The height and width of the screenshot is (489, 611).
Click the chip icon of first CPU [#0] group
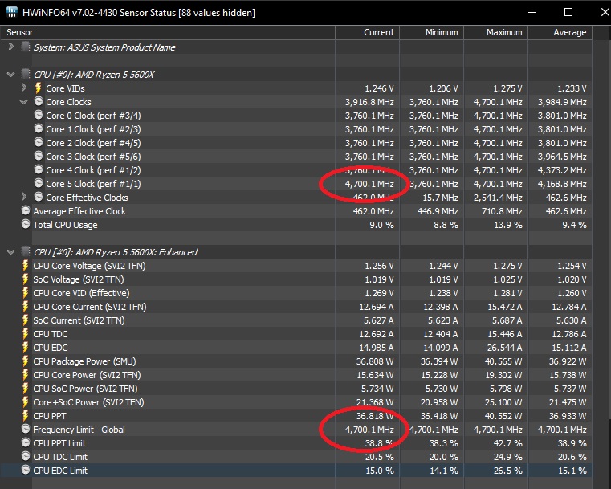click(x=26, y=74)
